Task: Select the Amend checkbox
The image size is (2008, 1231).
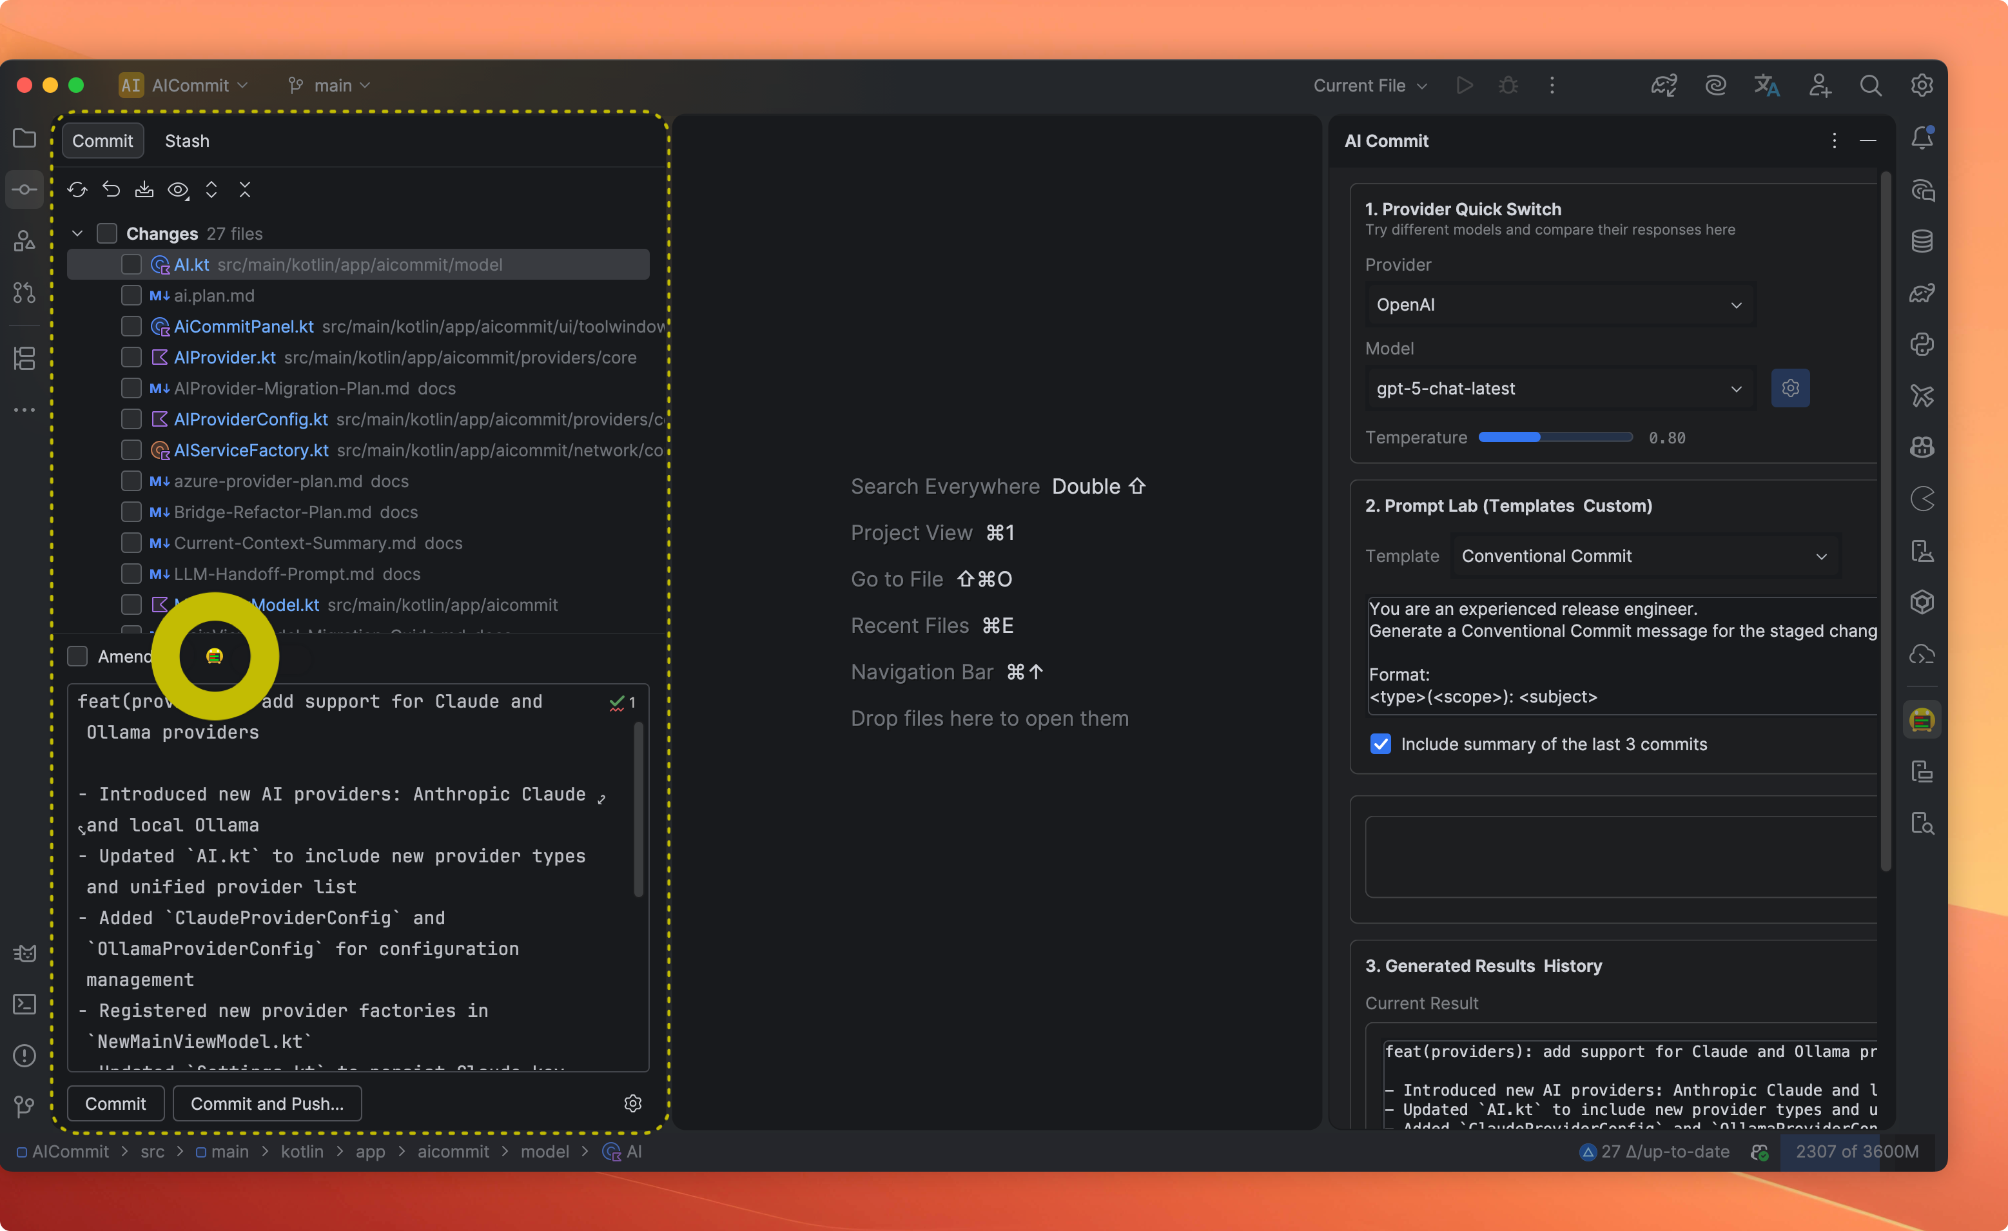Action: coord(78,656)
